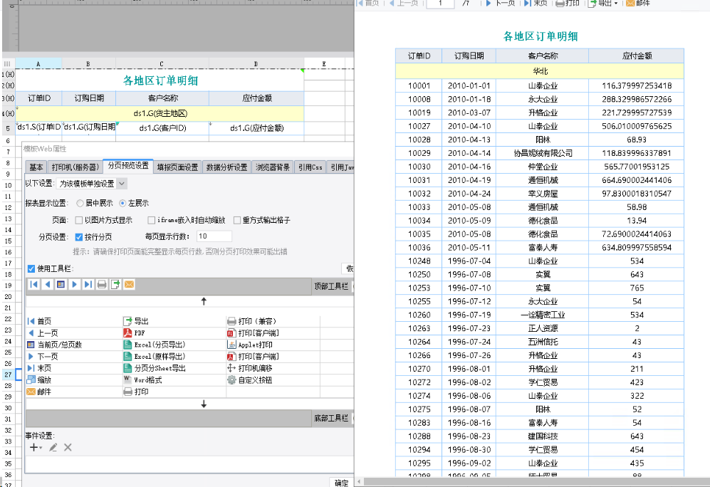710x487 pixels.
Task: Select 缩放 zoom widget item
Action: pyautogui.click(x=39, y=379)
